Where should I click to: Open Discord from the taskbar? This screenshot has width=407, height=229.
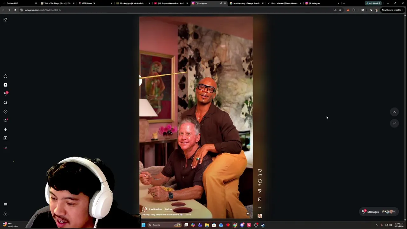coord(242,225)
